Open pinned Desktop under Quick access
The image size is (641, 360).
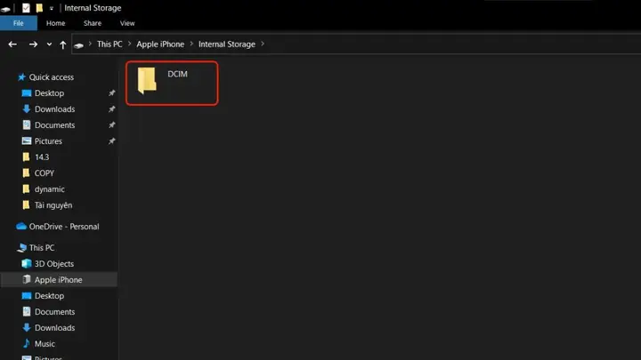(x=49, y=93)
